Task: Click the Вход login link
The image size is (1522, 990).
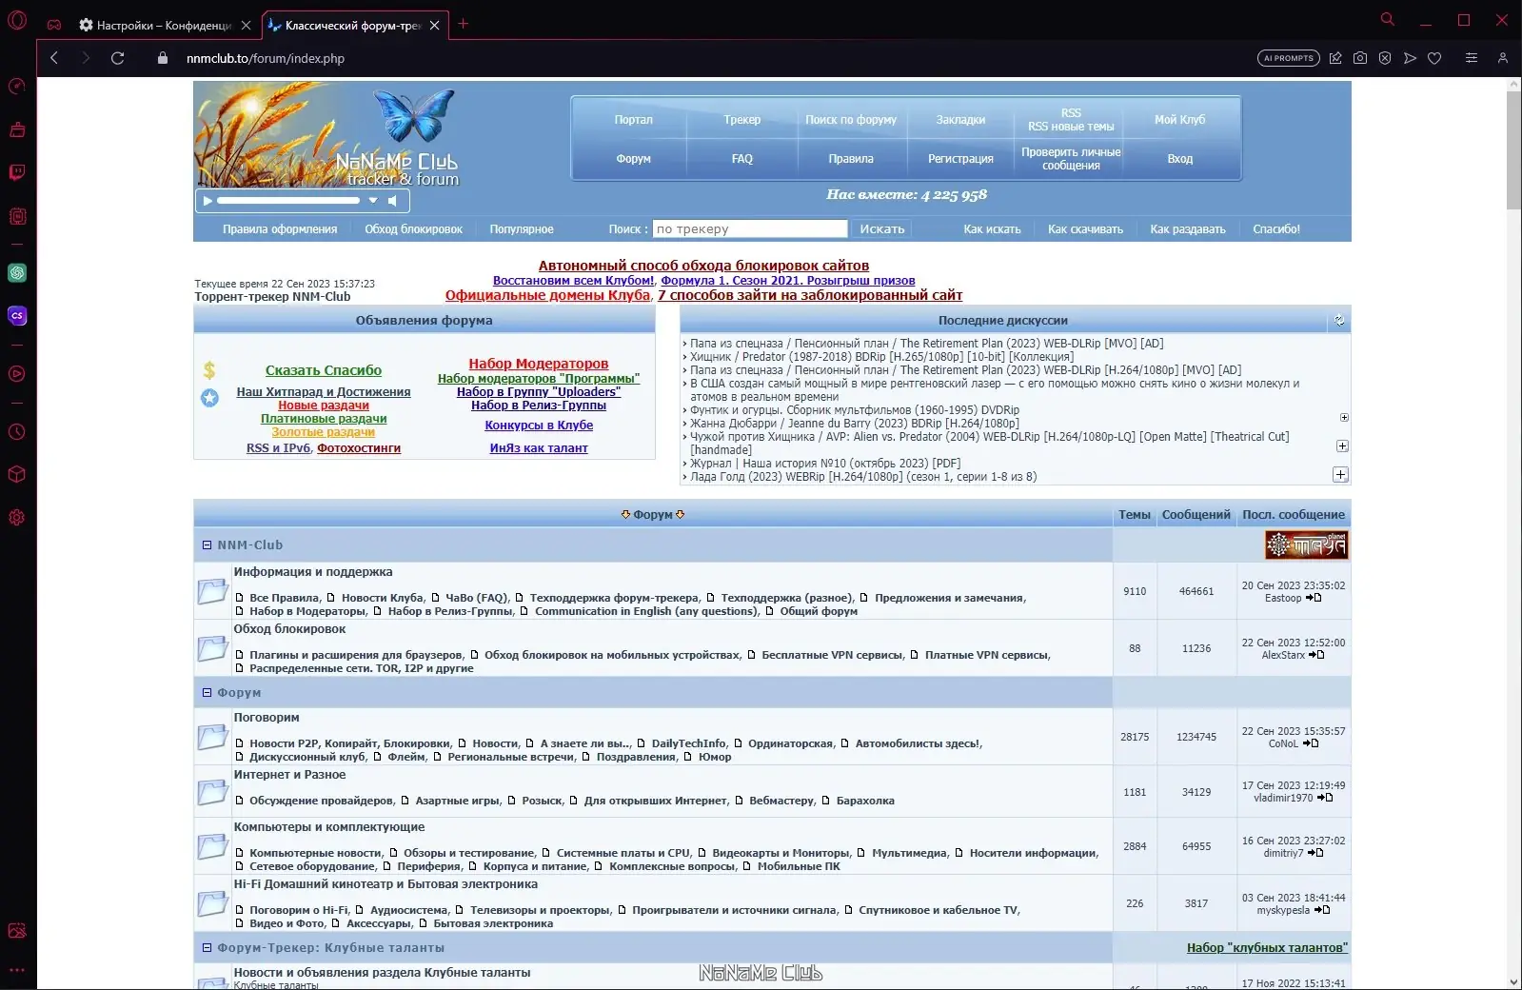Action: coord(1179,159)
